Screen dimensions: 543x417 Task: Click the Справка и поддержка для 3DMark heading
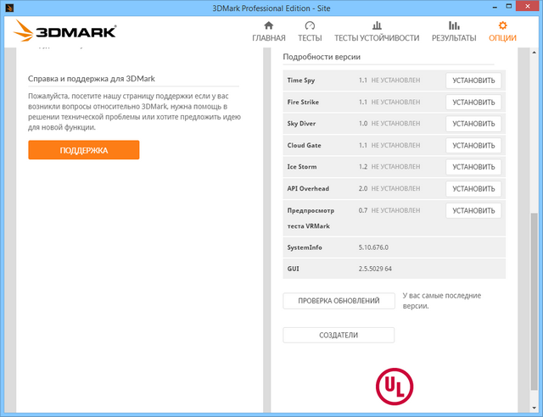click(92, 79)
